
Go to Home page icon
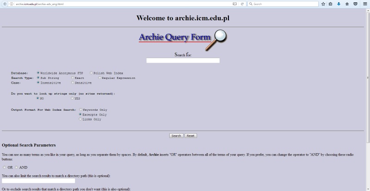point(347,4)
